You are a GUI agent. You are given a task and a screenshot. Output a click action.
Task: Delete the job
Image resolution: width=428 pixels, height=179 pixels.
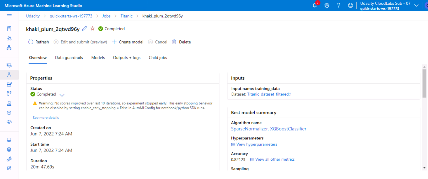coord(181,42)
